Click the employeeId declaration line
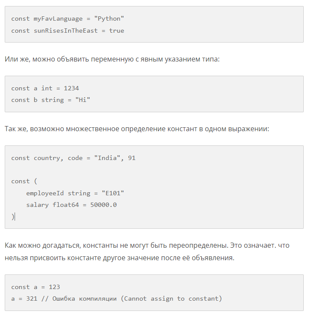Viewport: 311px width, 320px height. point(75,193)
